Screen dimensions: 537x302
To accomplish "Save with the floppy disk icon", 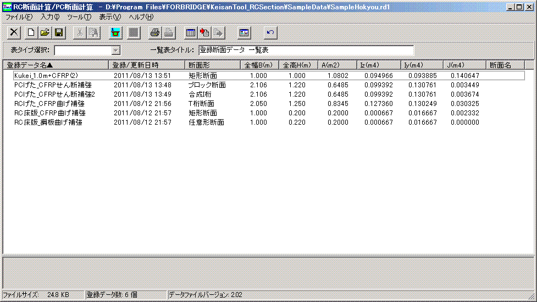I will pos(59,33).
